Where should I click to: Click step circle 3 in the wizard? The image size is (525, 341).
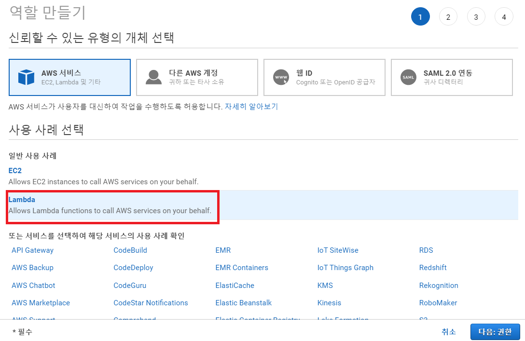tap(476, 16)
